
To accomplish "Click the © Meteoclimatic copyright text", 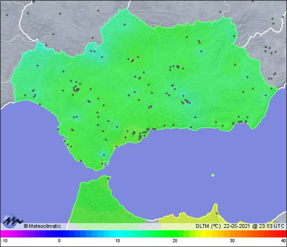I will coord(43,226).
